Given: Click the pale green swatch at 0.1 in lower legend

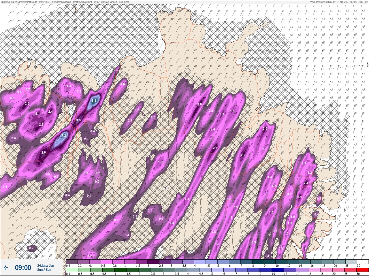Looking at the screenshot, I should [72, 270].
